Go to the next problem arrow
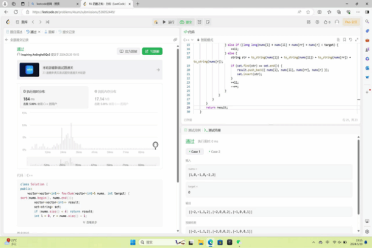This screenshot has width=372, height=248. tap(40, 22)
